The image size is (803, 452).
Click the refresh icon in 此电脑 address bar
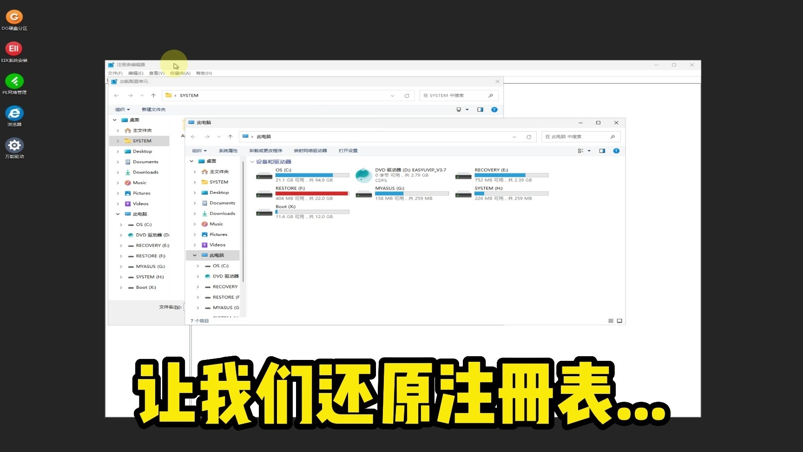point(529,137)
